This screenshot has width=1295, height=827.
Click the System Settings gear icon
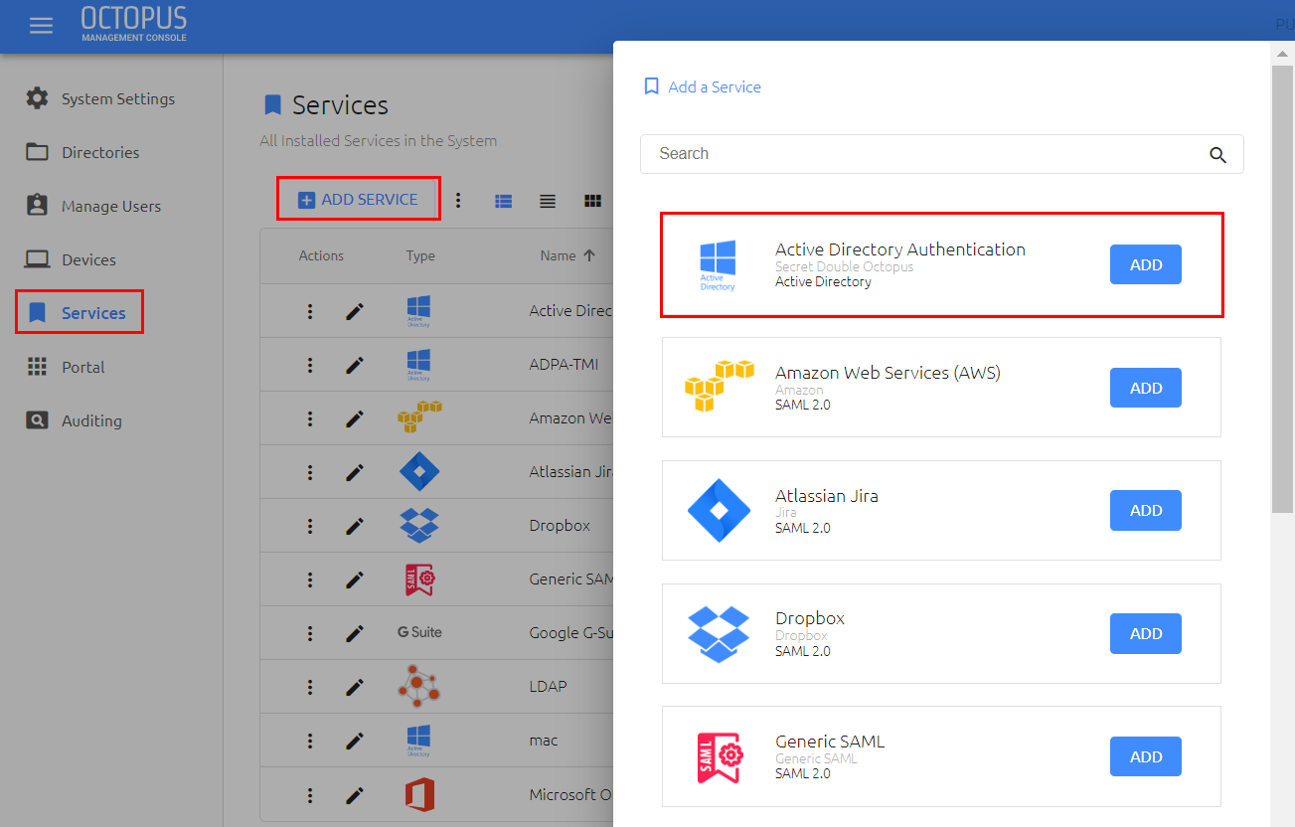[x=37, y=98]
